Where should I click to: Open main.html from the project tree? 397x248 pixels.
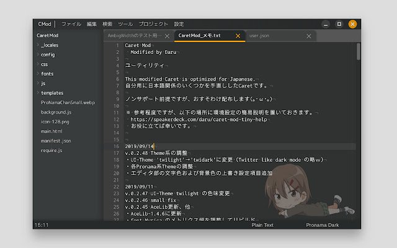(51, 131)
